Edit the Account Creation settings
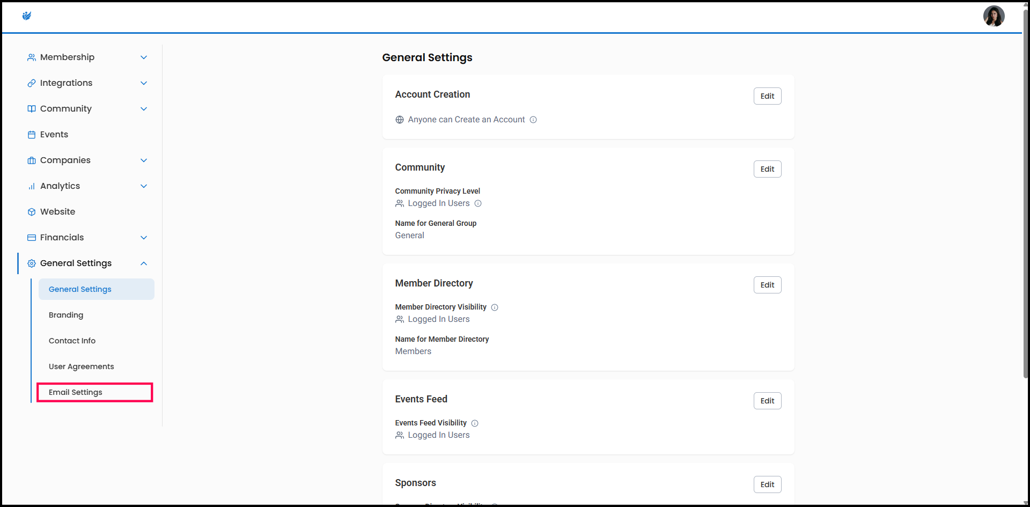1030x507 pixels. click(x=767, y=96)
